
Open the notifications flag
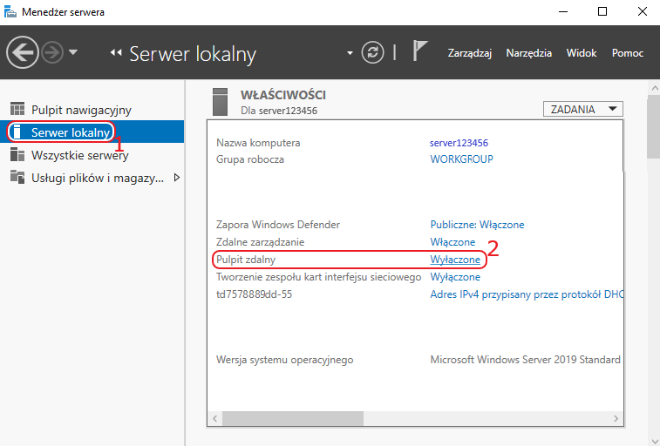tap(419, 51)
